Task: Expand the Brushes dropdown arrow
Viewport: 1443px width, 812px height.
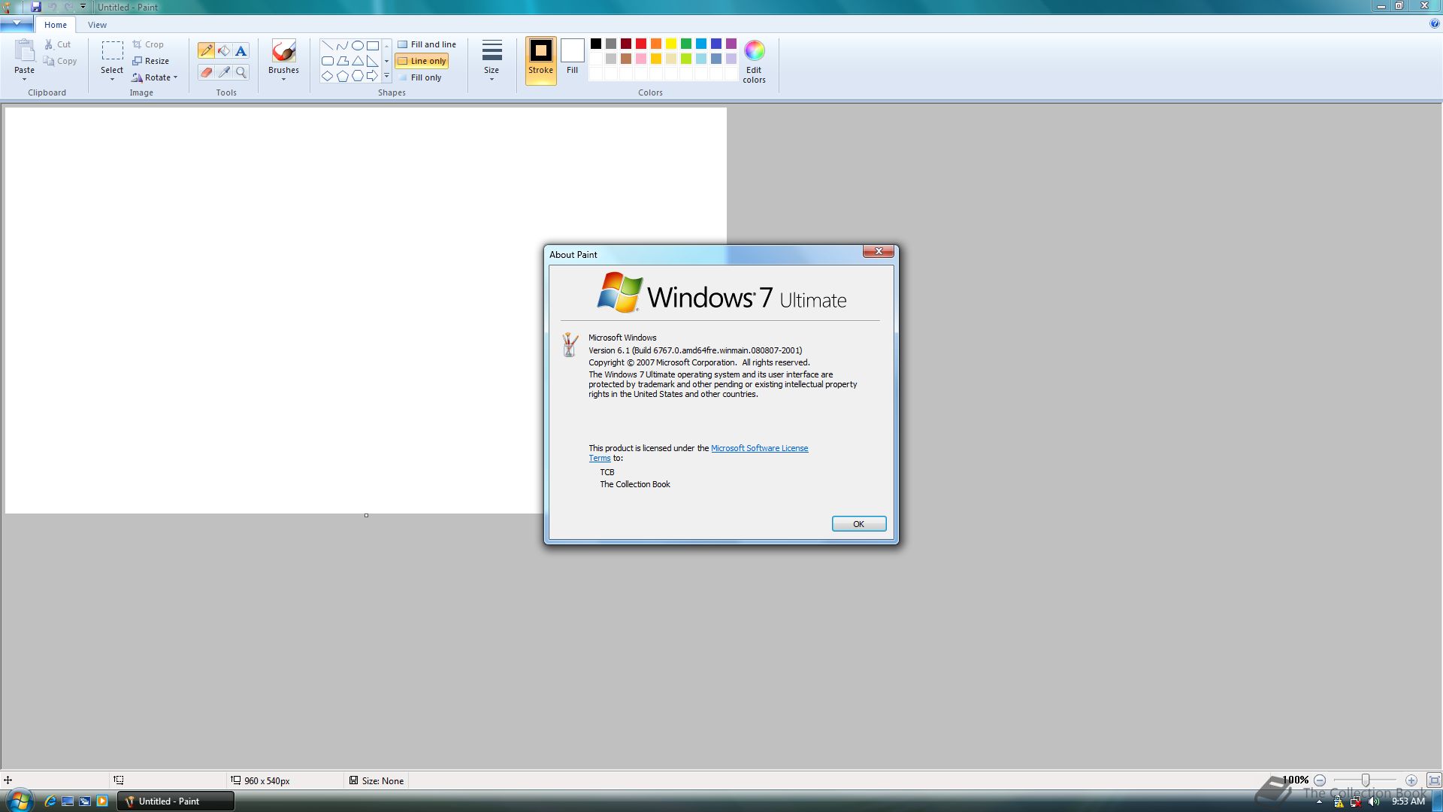Action: click(283, 79)
